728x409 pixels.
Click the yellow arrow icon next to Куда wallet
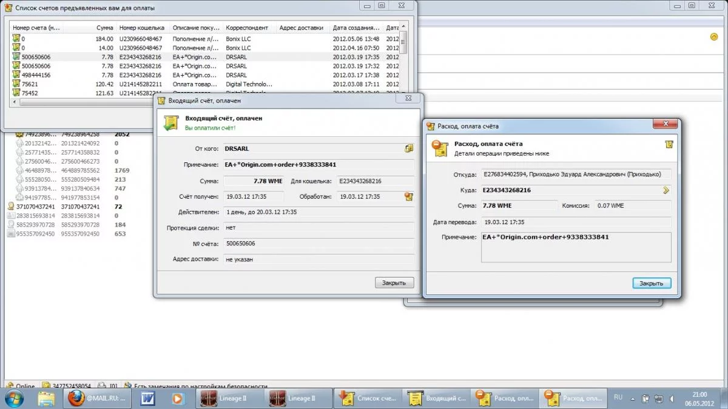[666, 190]
